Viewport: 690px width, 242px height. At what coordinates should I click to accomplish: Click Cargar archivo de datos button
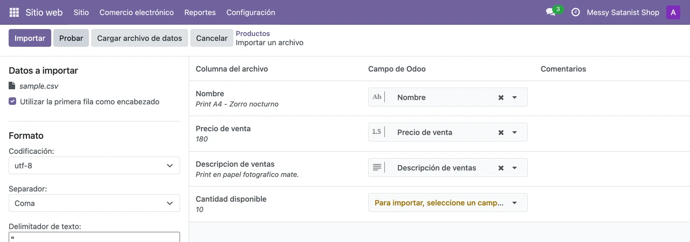coord(140,38)
